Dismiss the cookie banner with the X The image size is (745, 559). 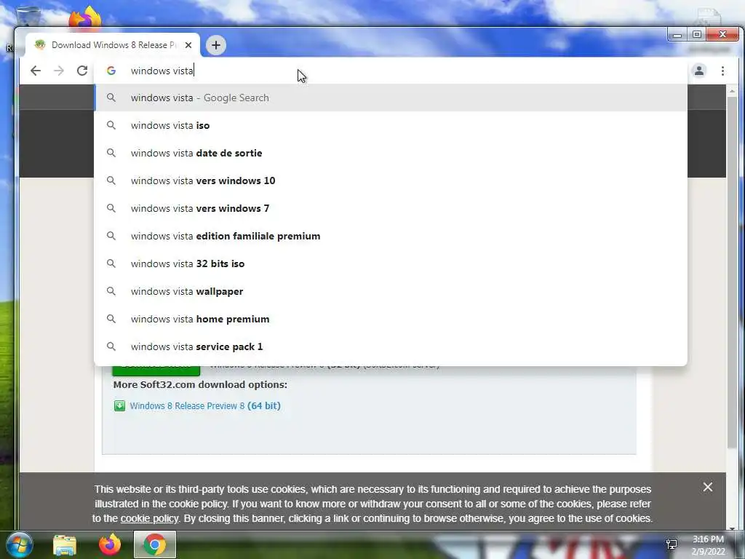coord(707,487)
